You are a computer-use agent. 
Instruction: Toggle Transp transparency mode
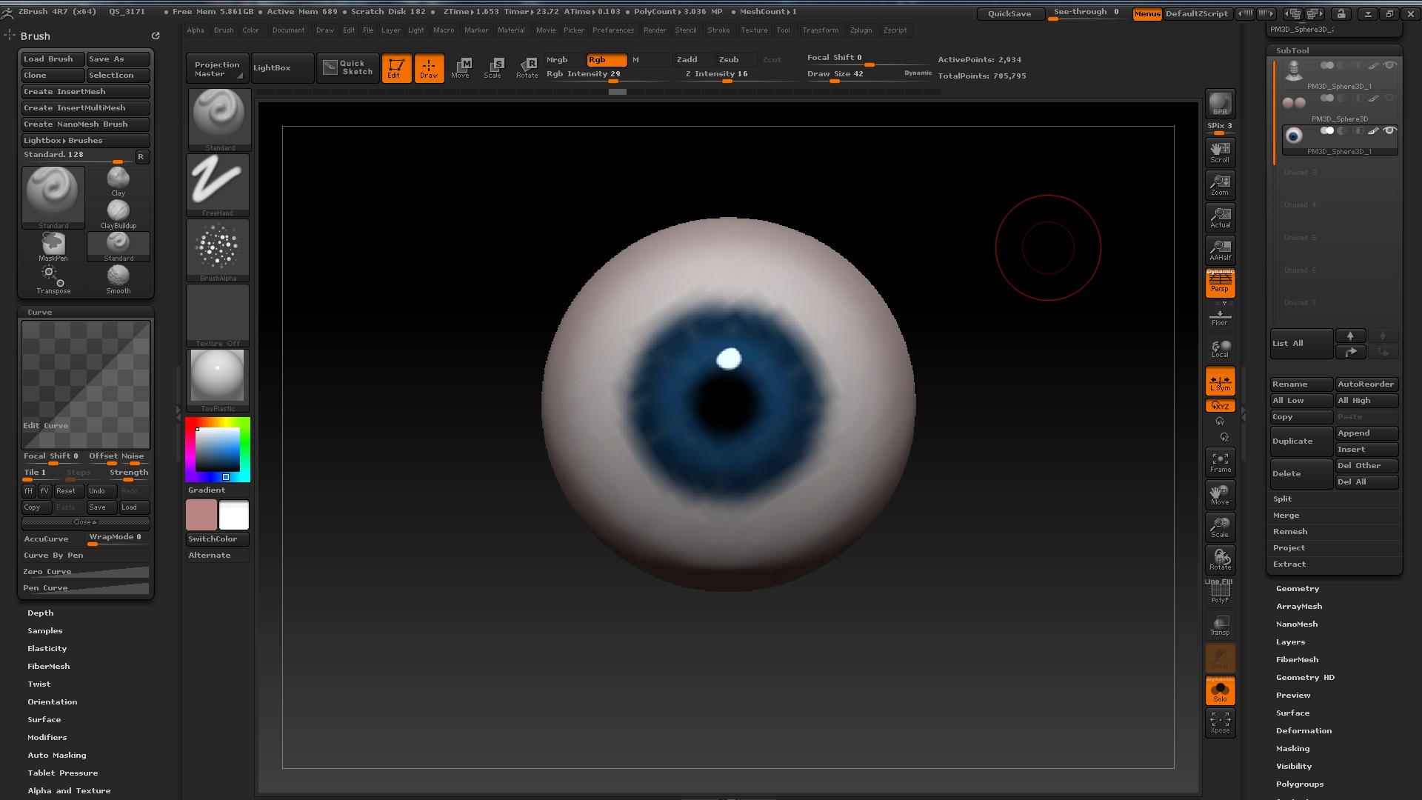coord(1220,624)
